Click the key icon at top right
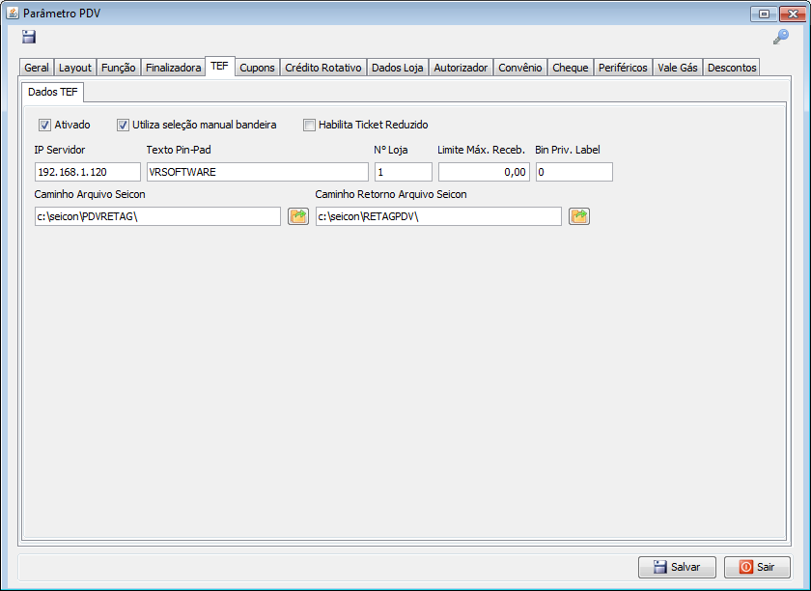 pyautogui.click(x=781, y=37)
